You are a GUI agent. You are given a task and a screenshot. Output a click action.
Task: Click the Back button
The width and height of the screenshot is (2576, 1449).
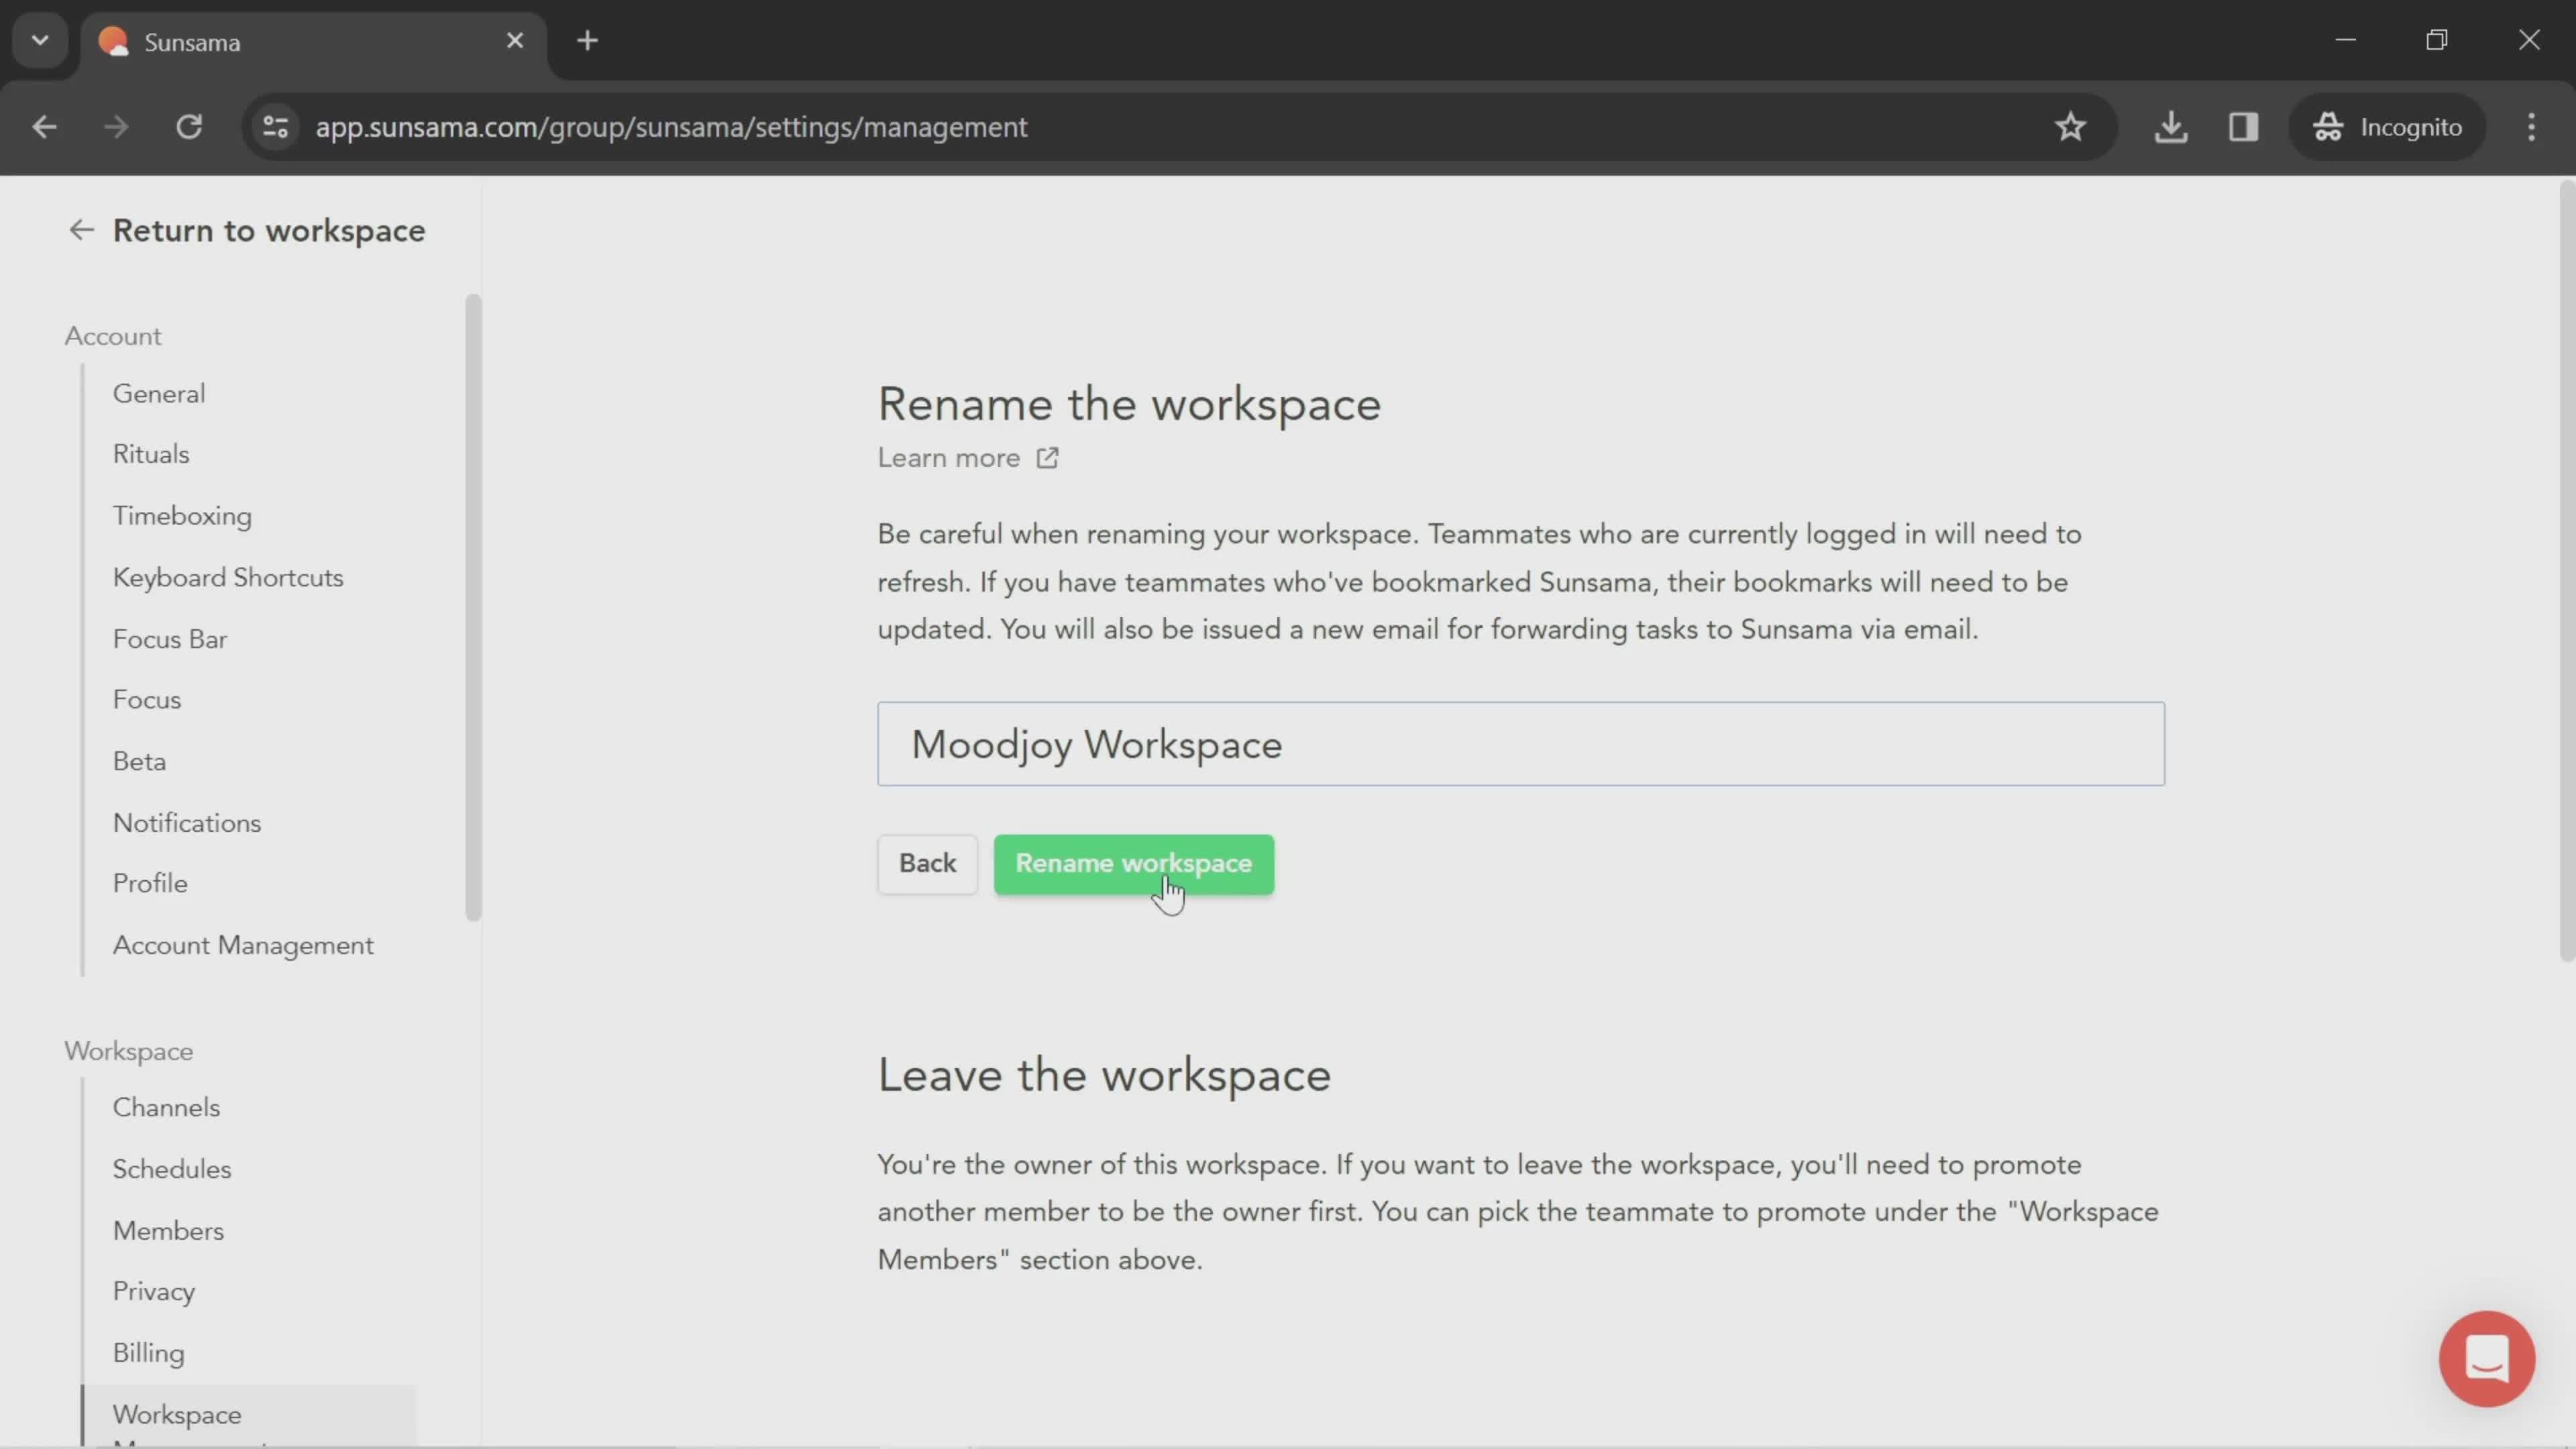click(927, 863)
